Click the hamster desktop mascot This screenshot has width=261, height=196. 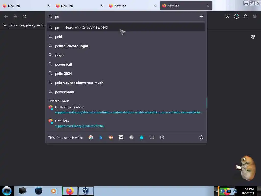click(246, 168)
